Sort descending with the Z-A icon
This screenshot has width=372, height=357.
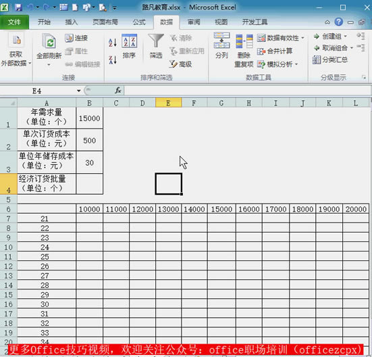pyautogui.click(x=113, y=60)
